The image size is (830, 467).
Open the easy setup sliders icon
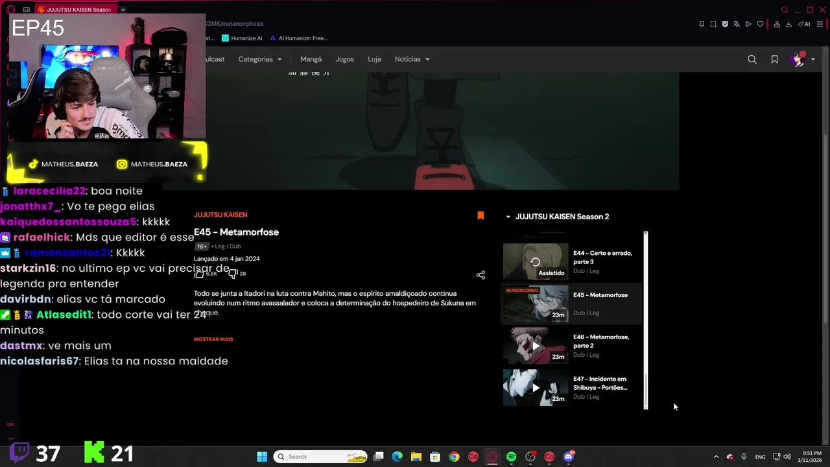pyautogui.click(x=820, y=24)
